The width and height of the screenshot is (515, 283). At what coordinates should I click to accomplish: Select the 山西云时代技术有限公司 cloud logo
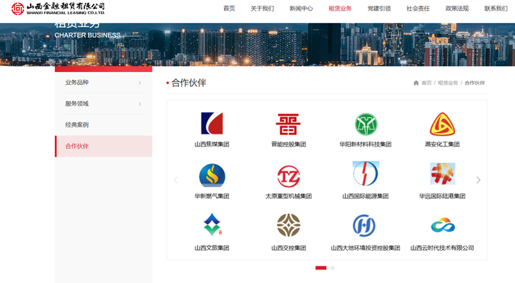pos(443,225)
